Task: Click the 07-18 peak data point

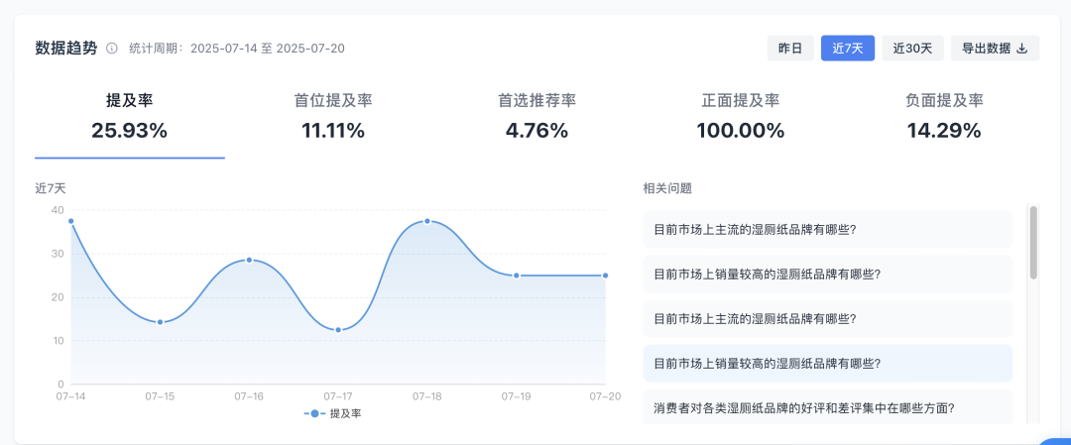Action: click(427, 221)
